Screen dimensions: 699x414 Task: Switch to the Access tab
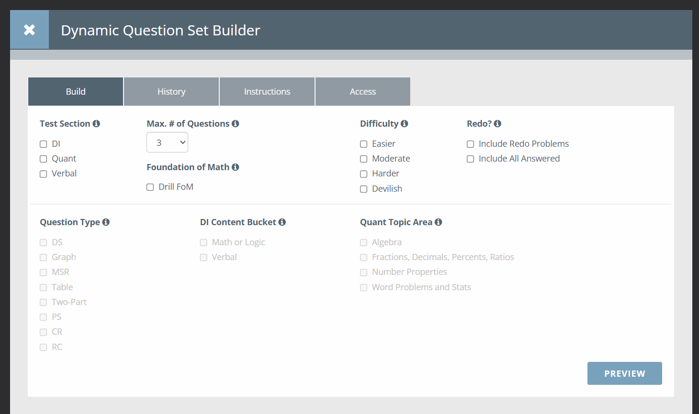(362, 91)
